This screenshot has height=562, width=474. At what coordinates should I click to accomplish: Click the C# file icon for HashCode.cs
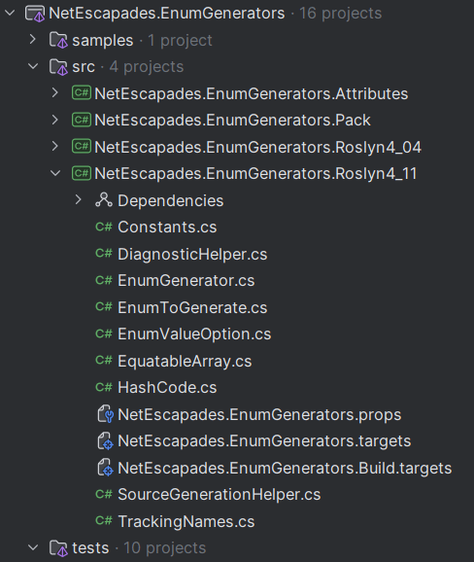point(104,387)
